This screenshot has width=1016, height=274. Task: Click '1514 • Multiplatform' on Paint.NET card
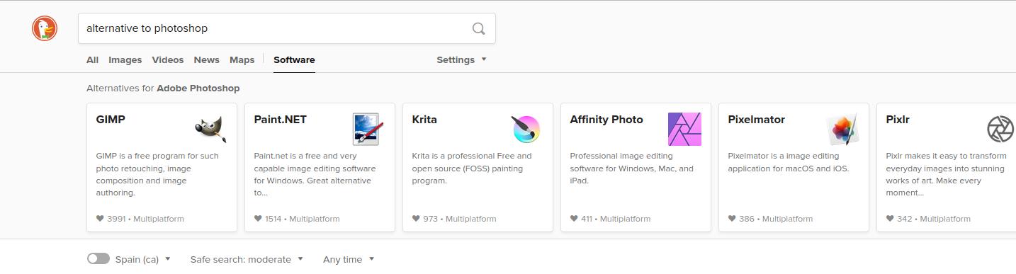coord(303,219)
